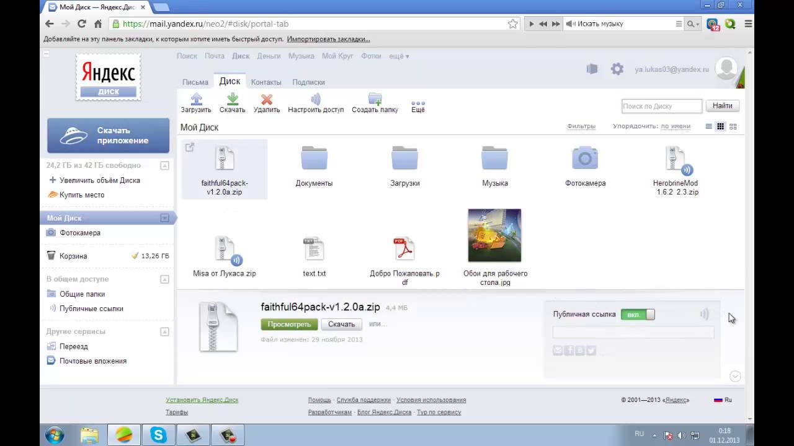Image resolution: width=794 pixels, height=446 pixels.
Task: Click the user avatar picture
Action: point(726,69)
